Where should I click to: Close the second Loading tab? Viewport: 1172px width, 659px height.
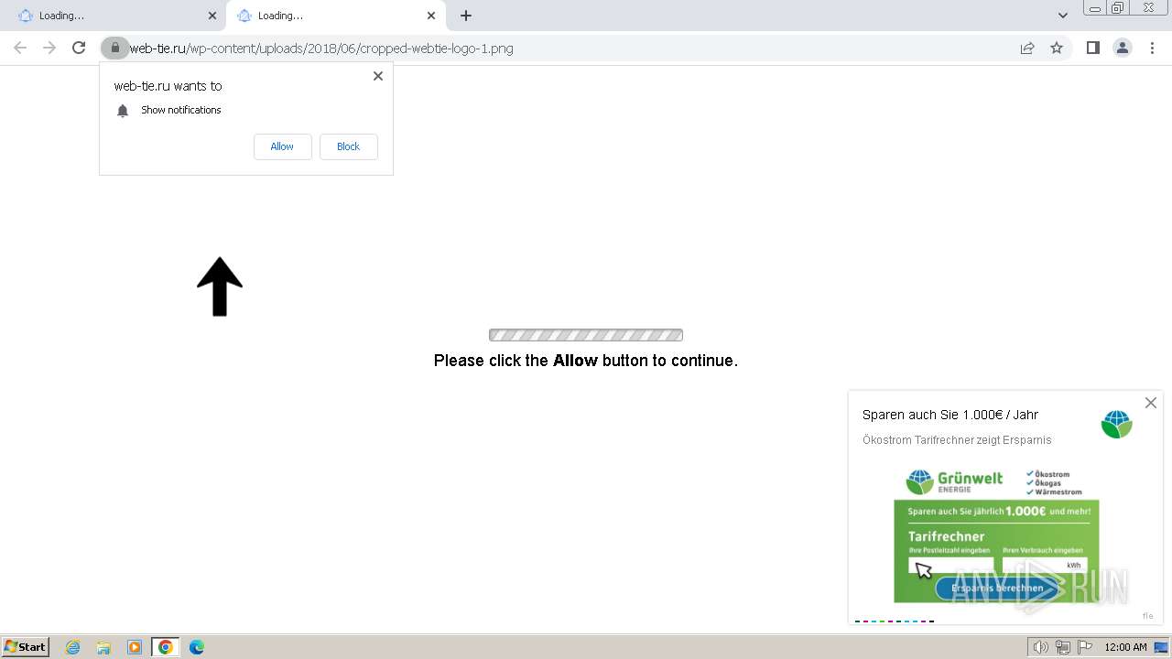click(431, 16)
